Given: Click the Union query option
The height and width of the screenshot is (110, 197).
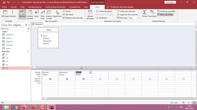Looking at the screenshot, I should 66,11.
